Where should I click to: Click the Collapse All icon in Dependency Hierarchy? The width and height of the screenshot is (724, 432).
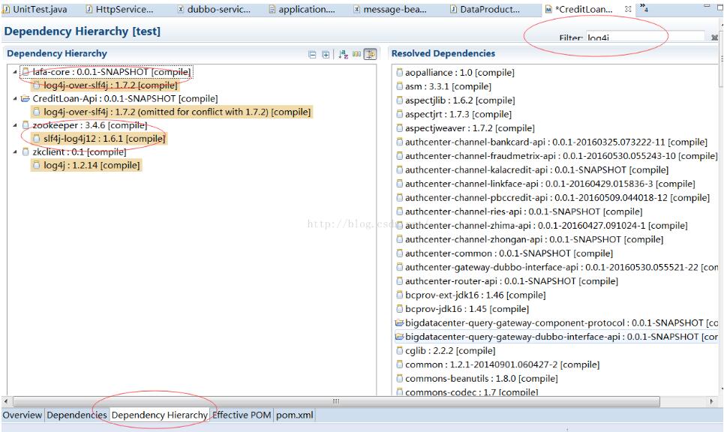[x=313, y=54]
